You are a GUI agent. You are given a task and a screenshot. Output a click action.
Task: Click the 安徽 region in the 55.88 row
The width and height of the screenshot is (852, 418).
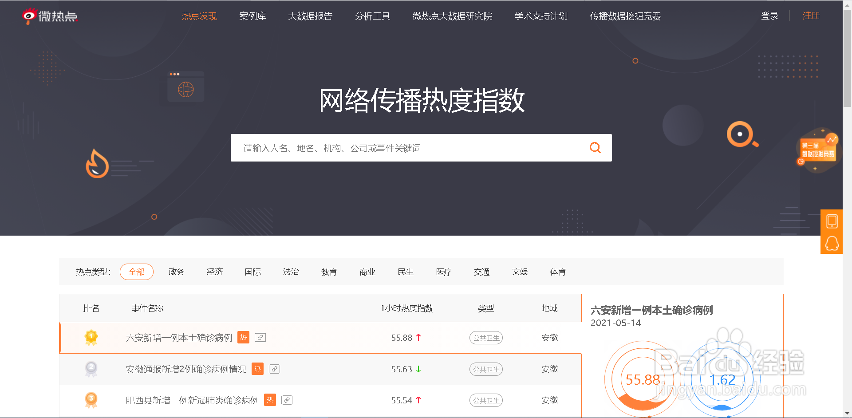click(x=549, y=338)
